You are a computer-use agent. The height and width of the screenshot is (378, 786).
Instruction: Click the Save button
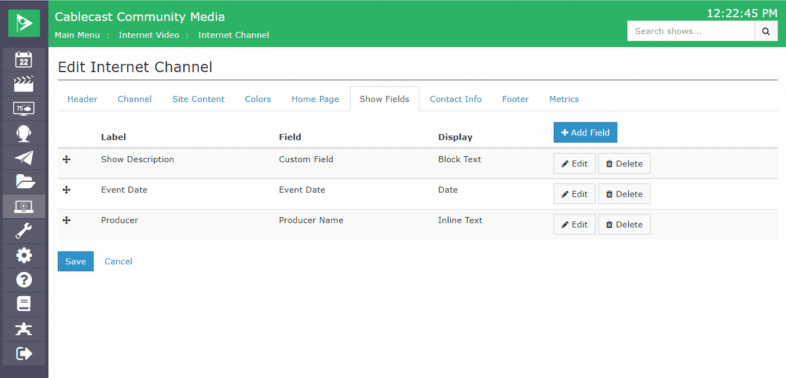click(76, 261)
